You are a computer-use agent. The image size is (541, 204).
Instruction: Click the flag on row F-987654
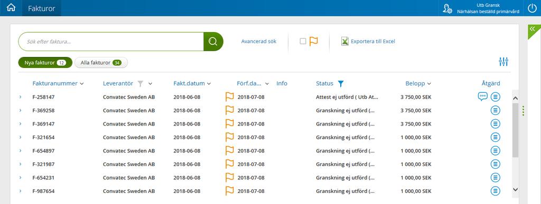(x=229, y=191)
